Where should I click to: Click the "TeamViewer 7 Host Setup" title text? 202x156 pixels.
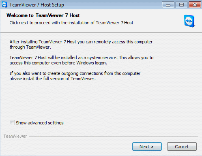pos(37,5)
